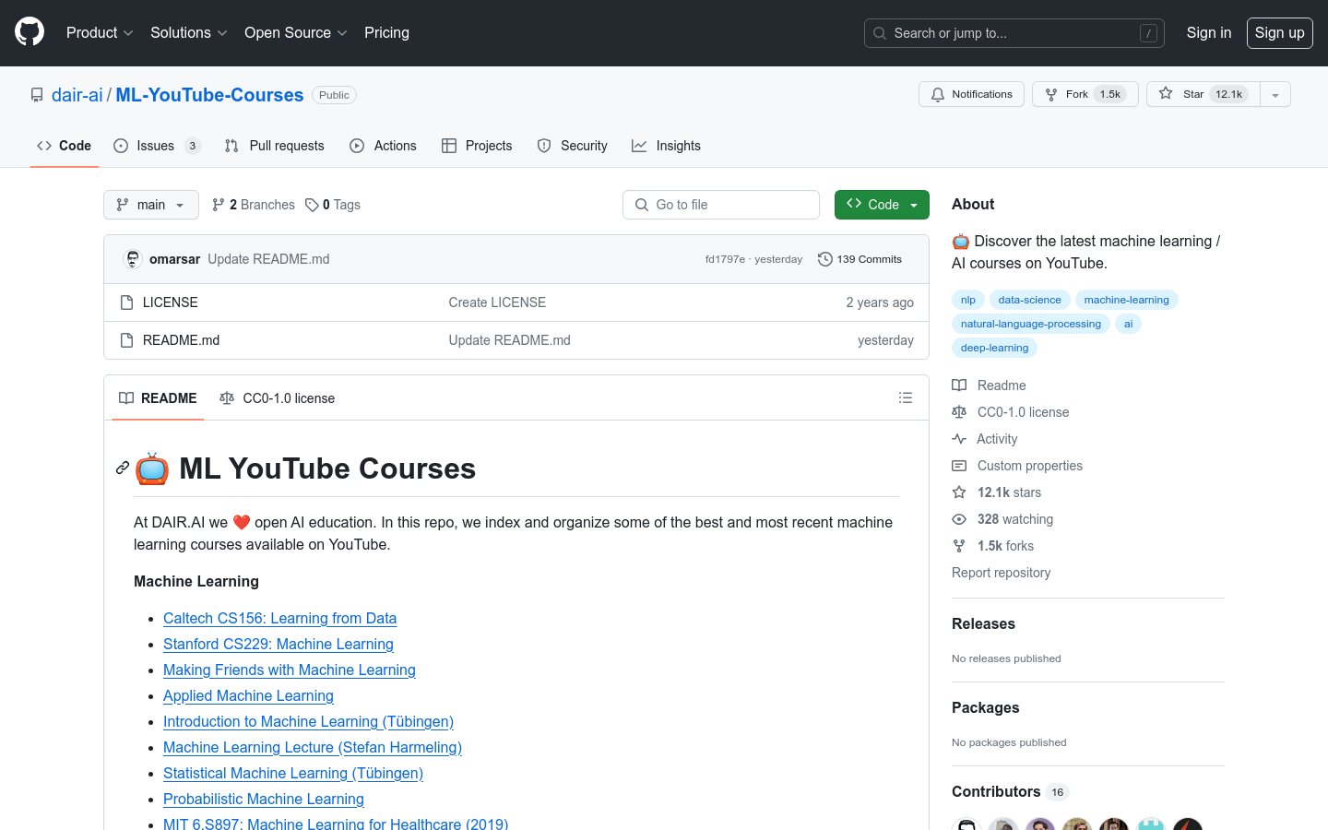Switch to the Issues tab
The height and width of the screenshot is (830, 1328).
click(157, 146)
